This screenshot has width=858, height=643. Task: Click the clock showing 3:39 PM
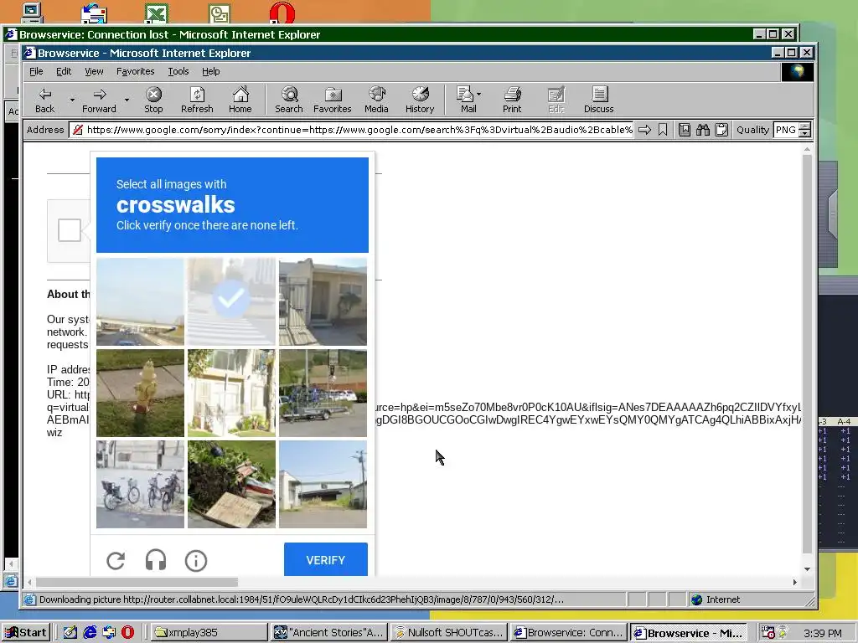pos(823,633)
